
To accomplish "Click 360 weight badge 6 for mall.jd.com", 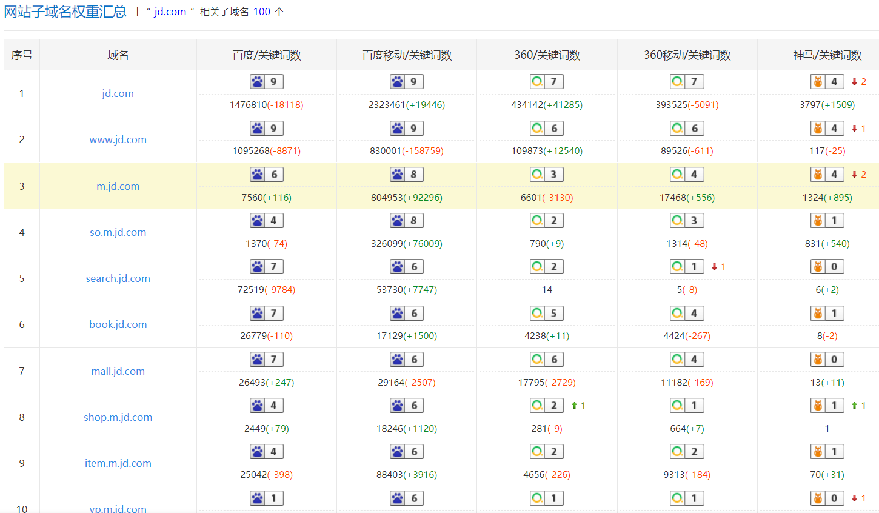I will (x=547, y=360).
